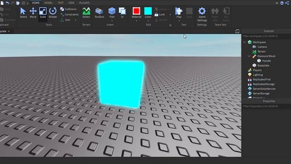291x164 pixels.
Task: Open Game Settings
Action: tap(202, 15)
